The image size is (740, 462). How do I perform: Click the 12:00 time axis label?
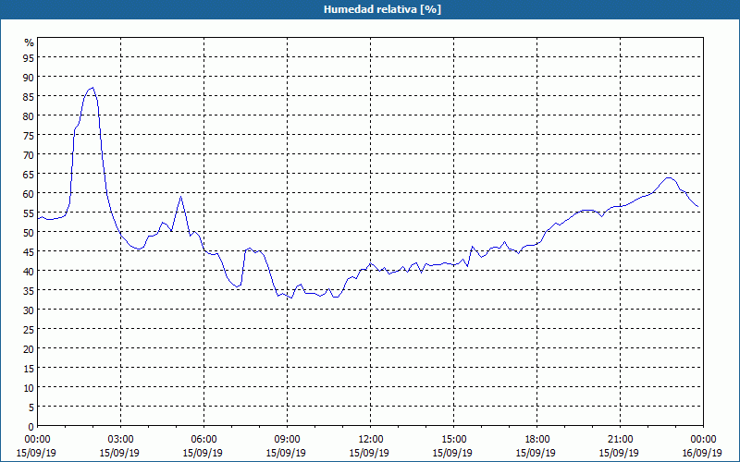point(371,440)
